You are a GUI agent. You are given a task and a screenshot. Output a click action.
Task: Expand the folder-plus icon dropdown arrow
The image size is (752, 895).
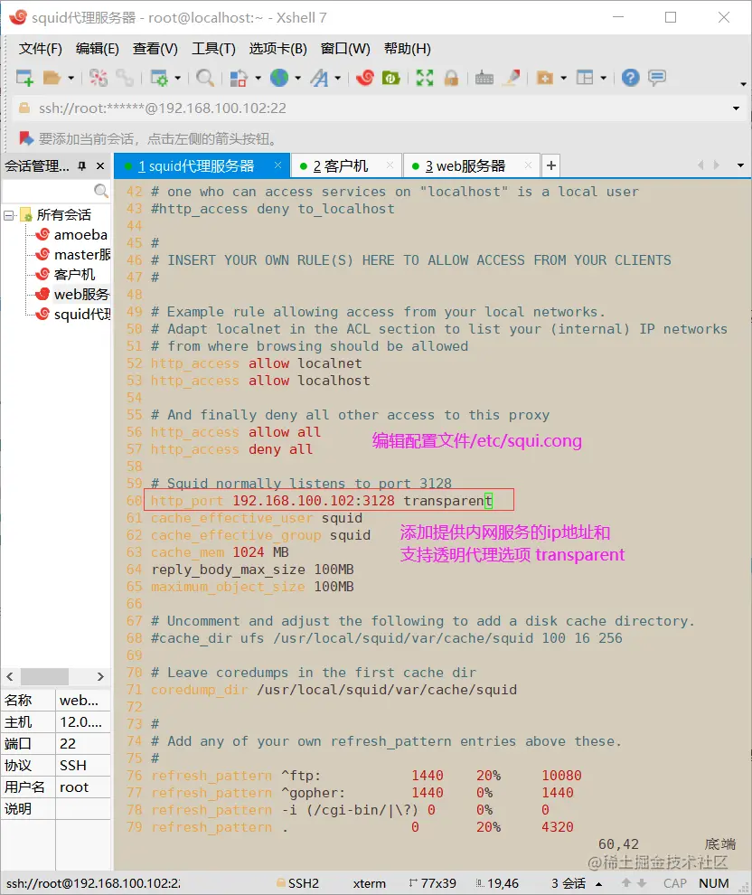[564, 78]
